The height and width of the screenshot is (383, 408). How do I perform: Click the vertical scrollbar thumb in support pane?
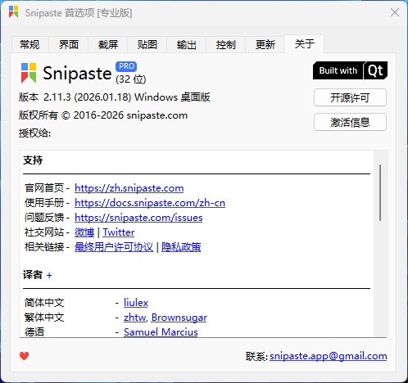pyautogui.click(x=380, y=192)
